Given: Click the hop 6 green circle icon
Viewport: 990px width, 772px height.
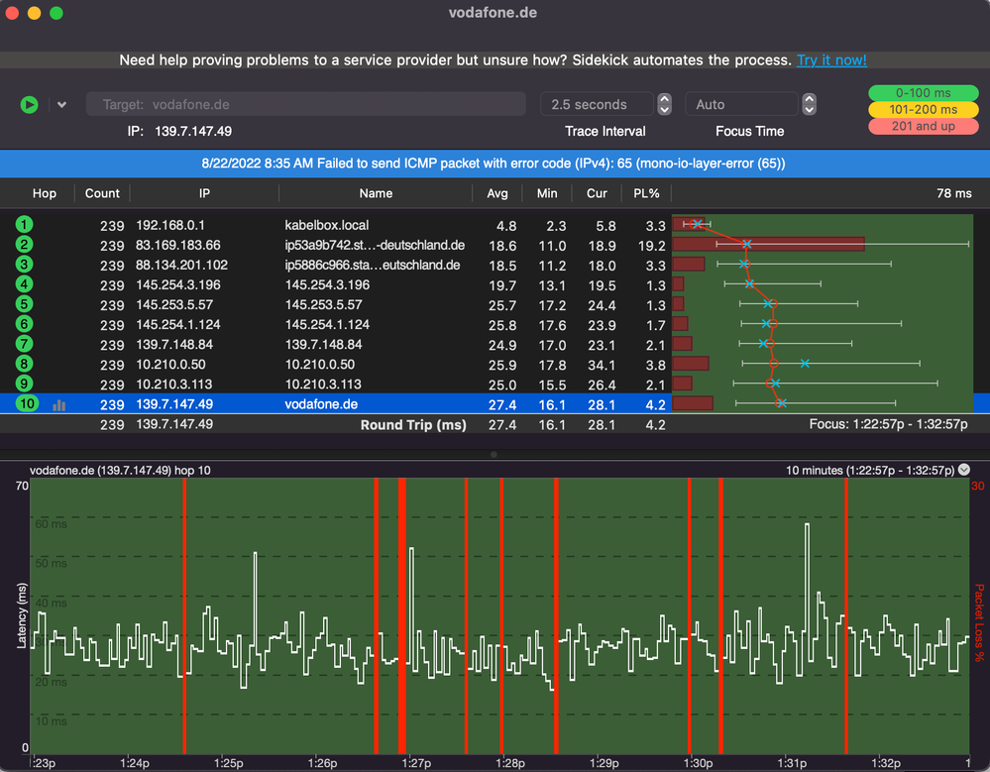Looking at the screenshot, I should click(24, 324).
